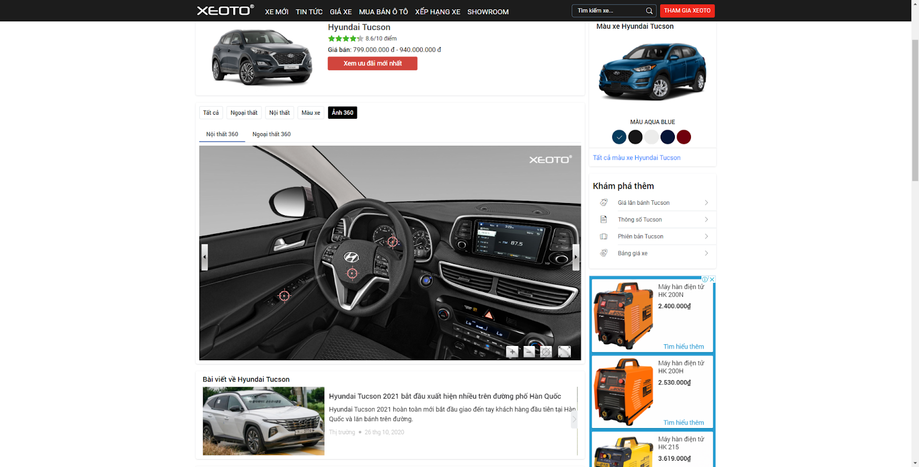Select the white color swatch

pyautogui.click(x=651, y=137)
